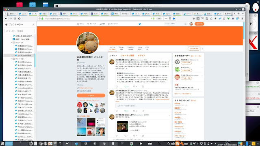This screenshot has width=260, height=146.
Task: Select the ツイート timeline tab
Action: (113, 56)
